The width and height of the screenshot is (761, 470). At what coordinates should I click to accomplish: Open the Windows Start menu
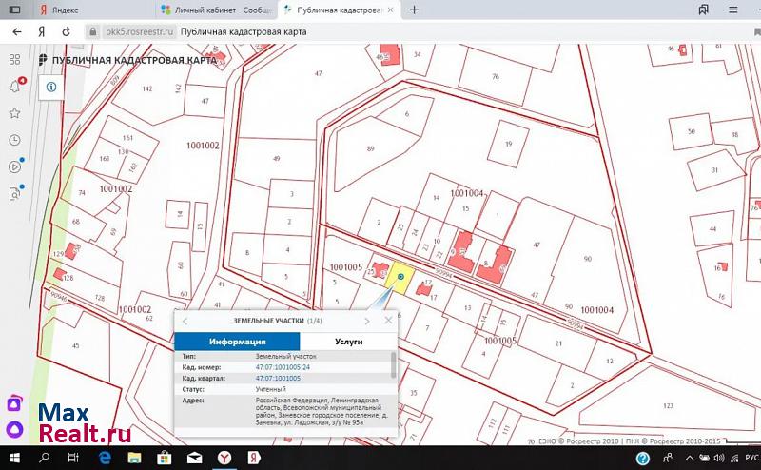click(14, 458)
